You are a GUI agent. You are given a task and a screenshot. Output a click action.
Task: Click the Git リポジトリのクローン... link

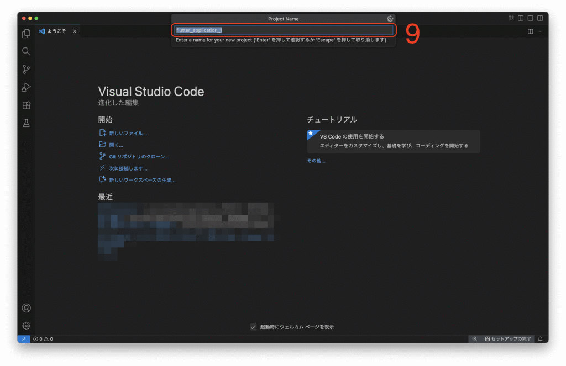coord(139,157)
